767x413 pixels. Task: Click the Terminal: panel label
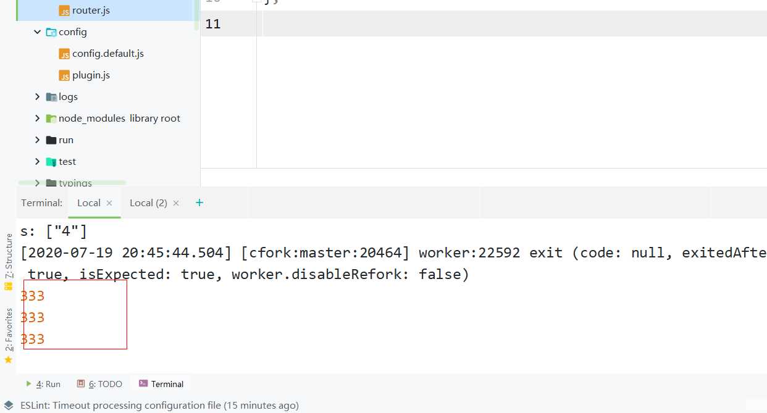click(42, 203)
